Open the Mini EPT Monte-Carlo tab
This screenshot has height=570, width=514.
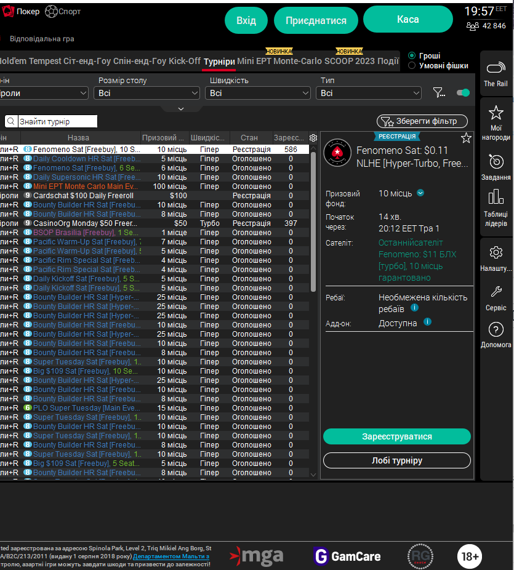pos(279,61)
